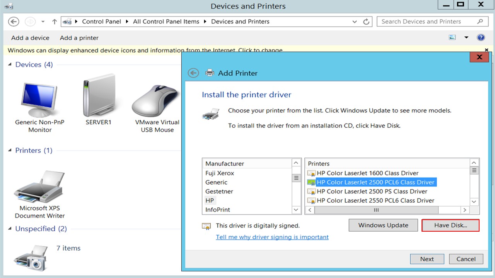Select InfoPrint in Manufacturer list
This screenshot has width=495, height=278.
pyautogui.click(x=218, y=210)
